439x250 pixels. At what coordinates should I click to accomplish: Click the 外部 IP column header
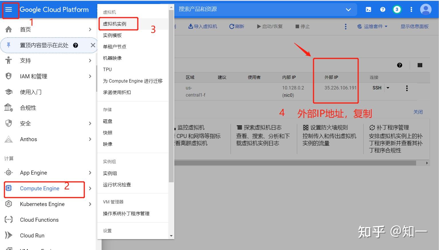[x=331, y=77]
